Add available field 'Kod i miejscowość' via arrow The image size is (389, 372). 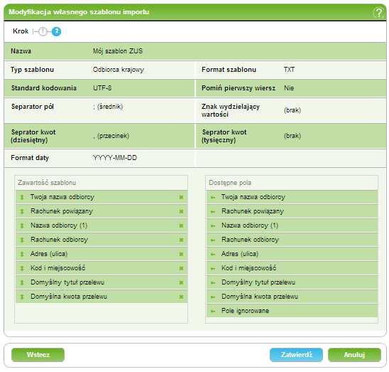[x=213, y=269]
